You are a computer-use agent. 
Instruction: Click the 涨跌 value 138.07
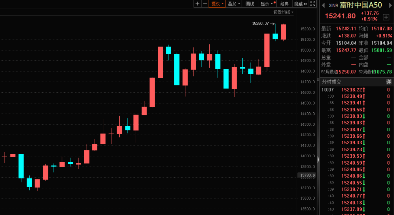point(347,36)
